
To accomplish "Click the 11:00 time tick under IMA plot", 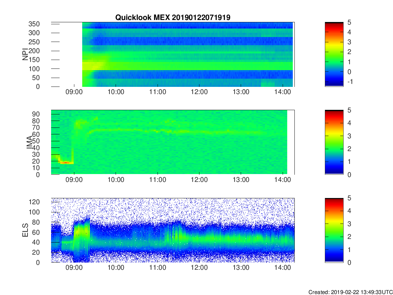I will click(x=158, y=180).
